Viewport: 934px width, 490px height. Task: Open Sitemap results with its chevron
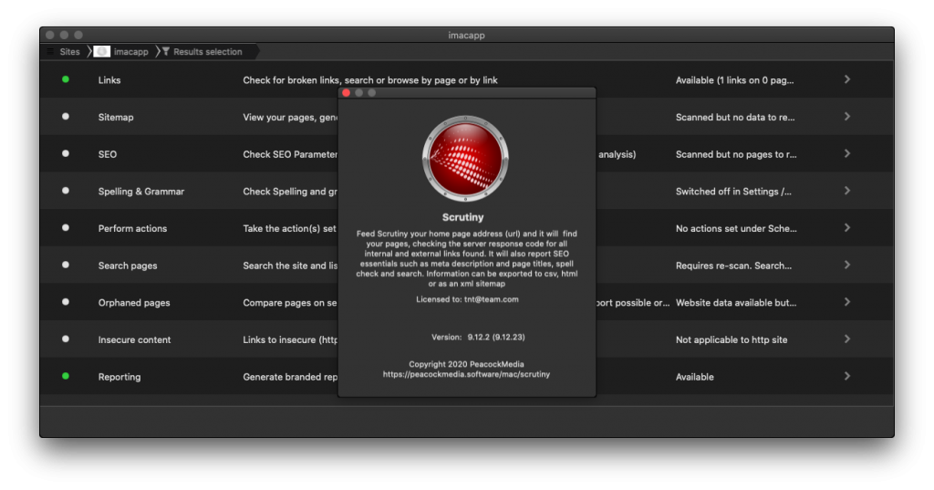point(847,116)
